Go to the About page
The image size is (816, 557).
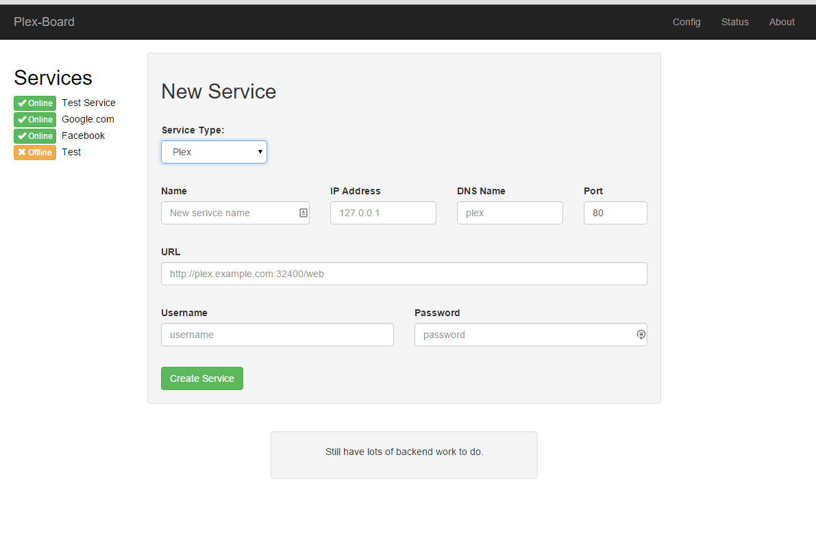782,22
